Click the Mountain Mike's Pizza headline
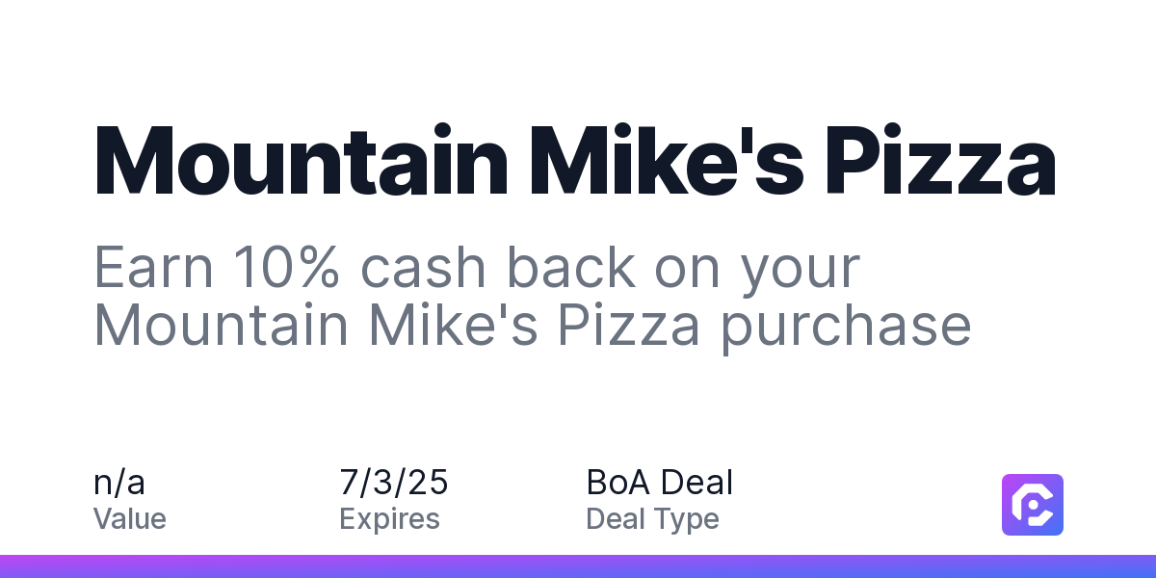1156x578 pixels. coord(575,160)
